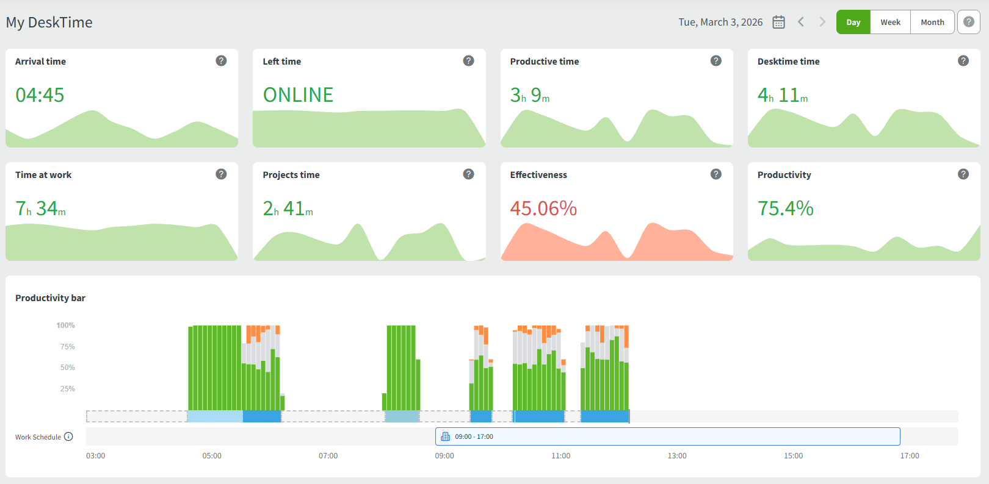
Task: Go to previous day with left chevron
Action: 801,22
